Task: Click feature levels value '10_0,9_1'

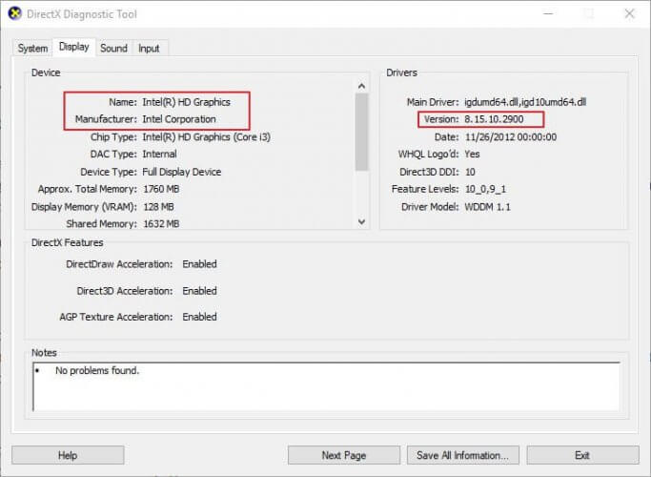Action: (x=485, y=190)
